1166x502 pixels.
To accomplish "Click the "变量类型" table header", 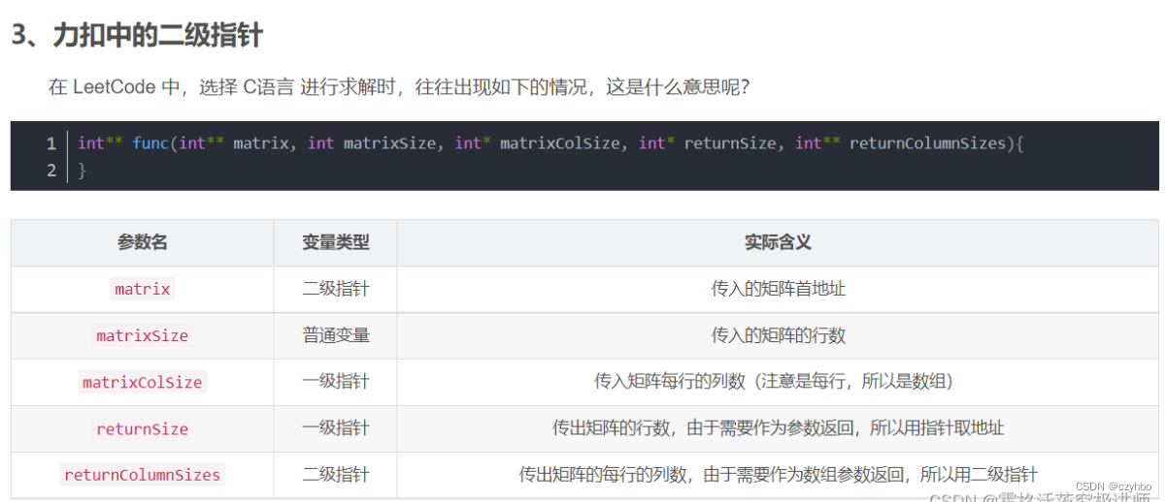I will pos(336,242).
